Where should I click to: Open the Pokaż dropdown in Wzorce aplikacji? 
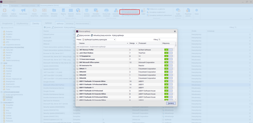(99, 39)
